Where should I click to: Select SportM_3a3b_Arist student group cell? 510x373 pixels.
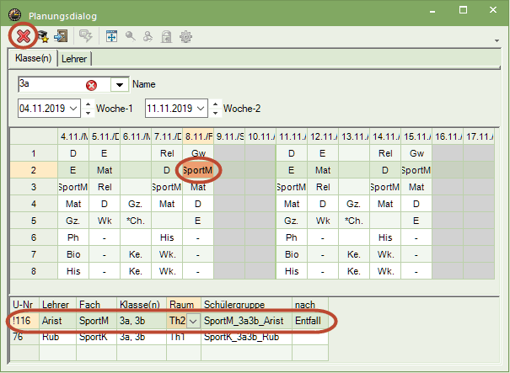(246, 321)
